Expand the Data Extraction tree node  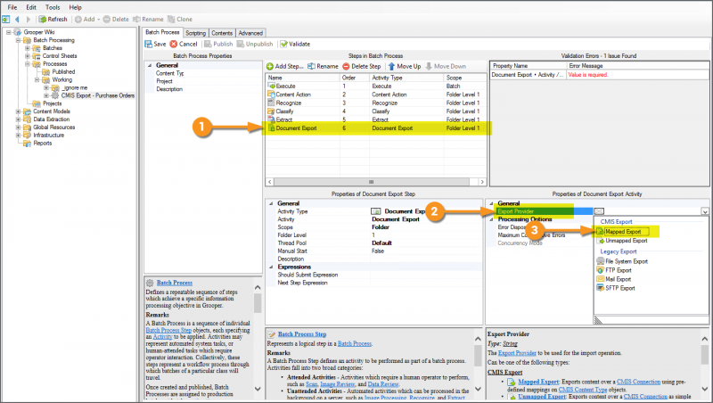[18, 119]
